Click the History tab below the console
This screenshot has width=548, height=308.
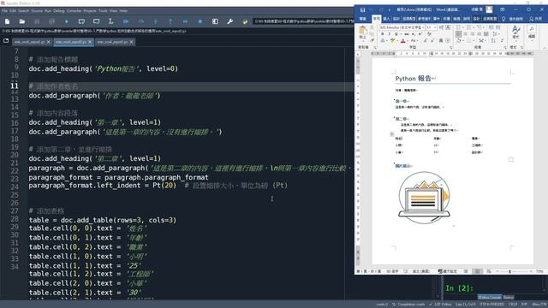[x=509, y=297]
